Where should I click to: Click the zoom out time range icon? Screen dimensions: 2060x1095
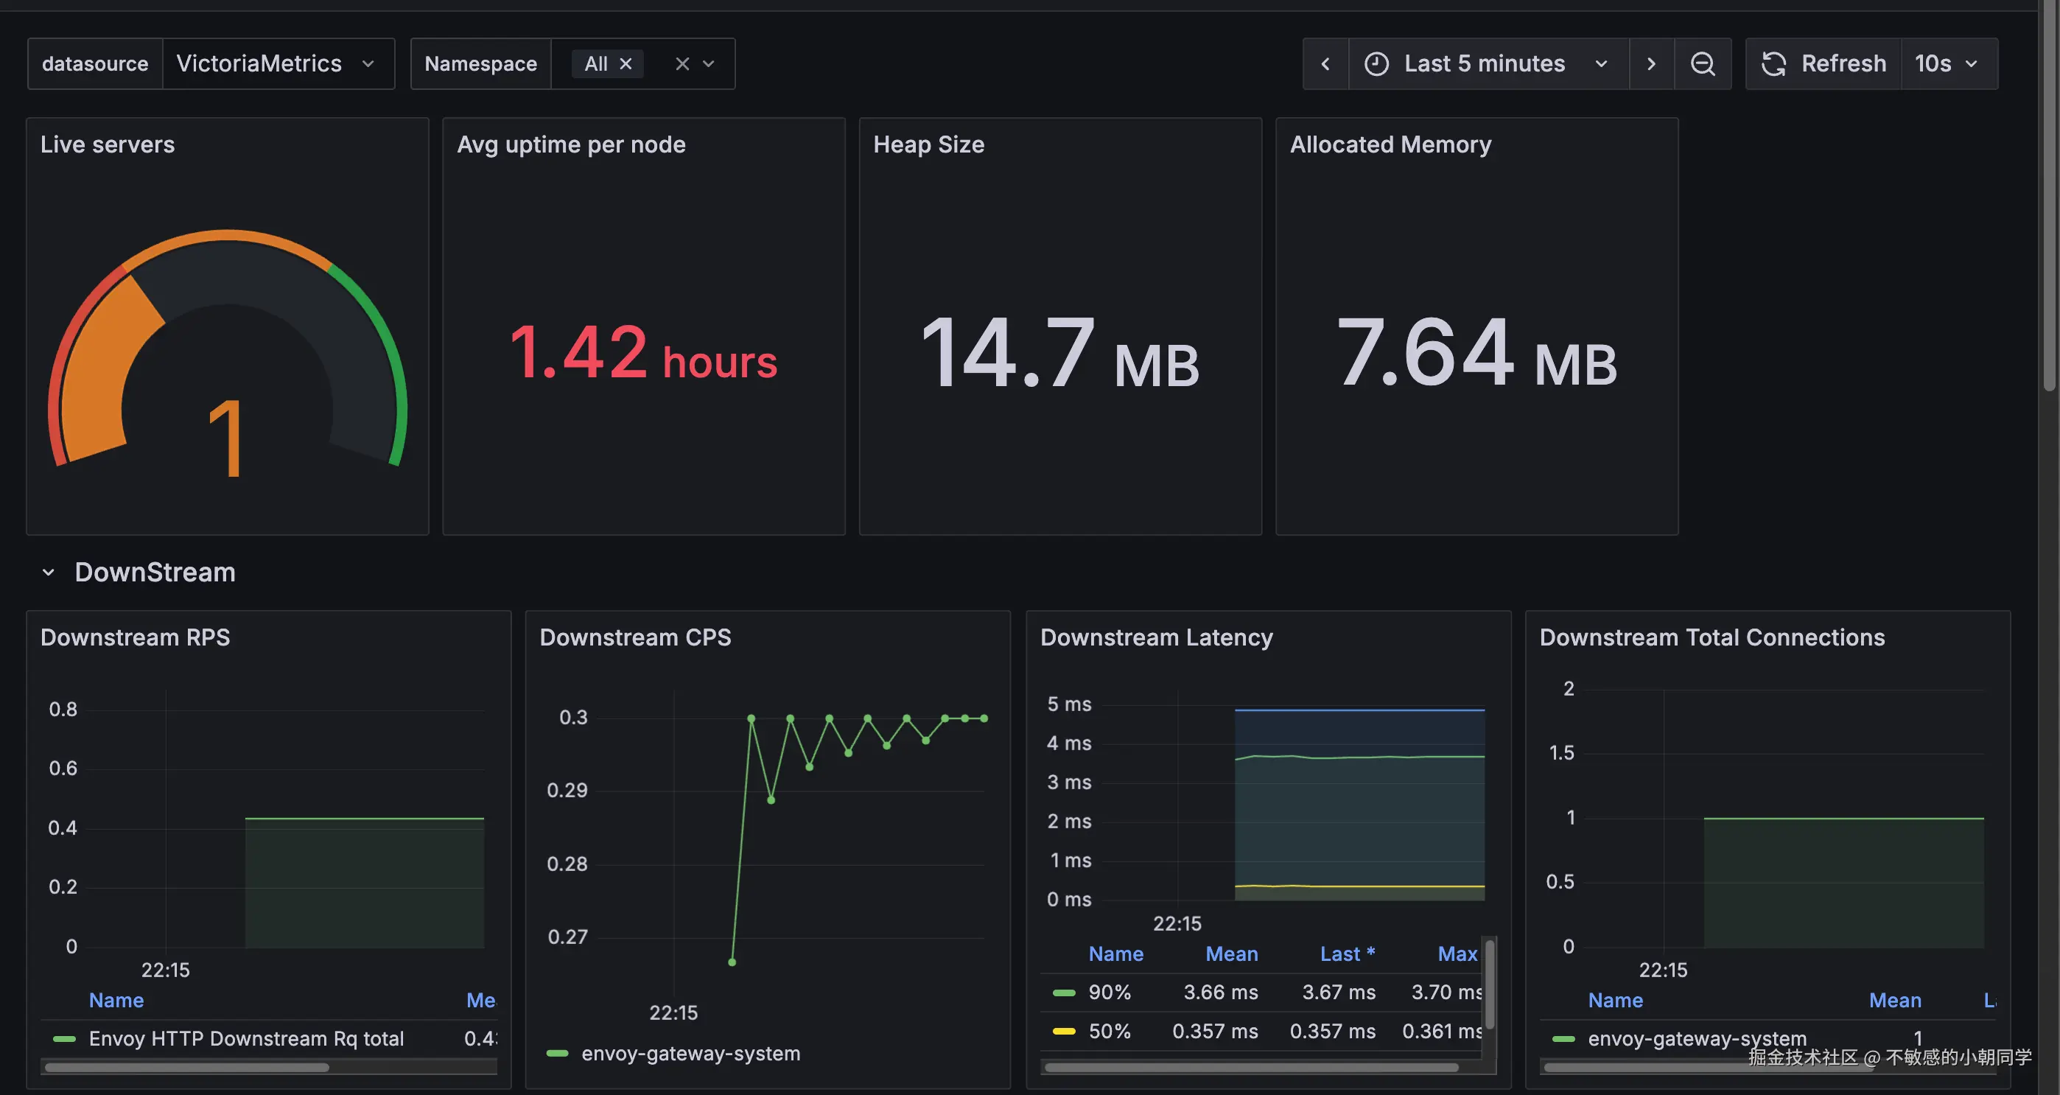1703,64
